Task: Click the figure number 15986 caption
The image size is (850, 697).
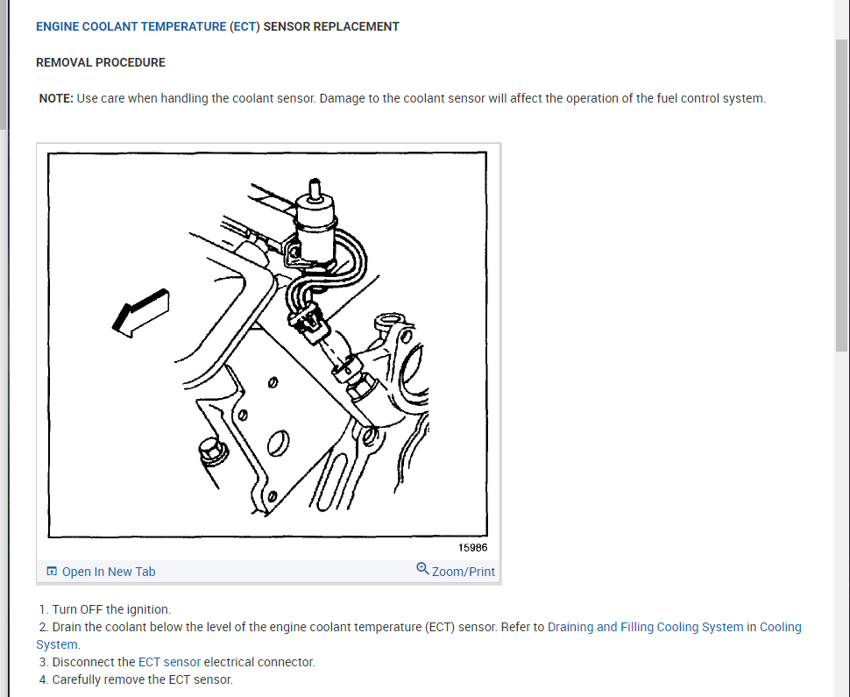Action: tap(472, 548)
